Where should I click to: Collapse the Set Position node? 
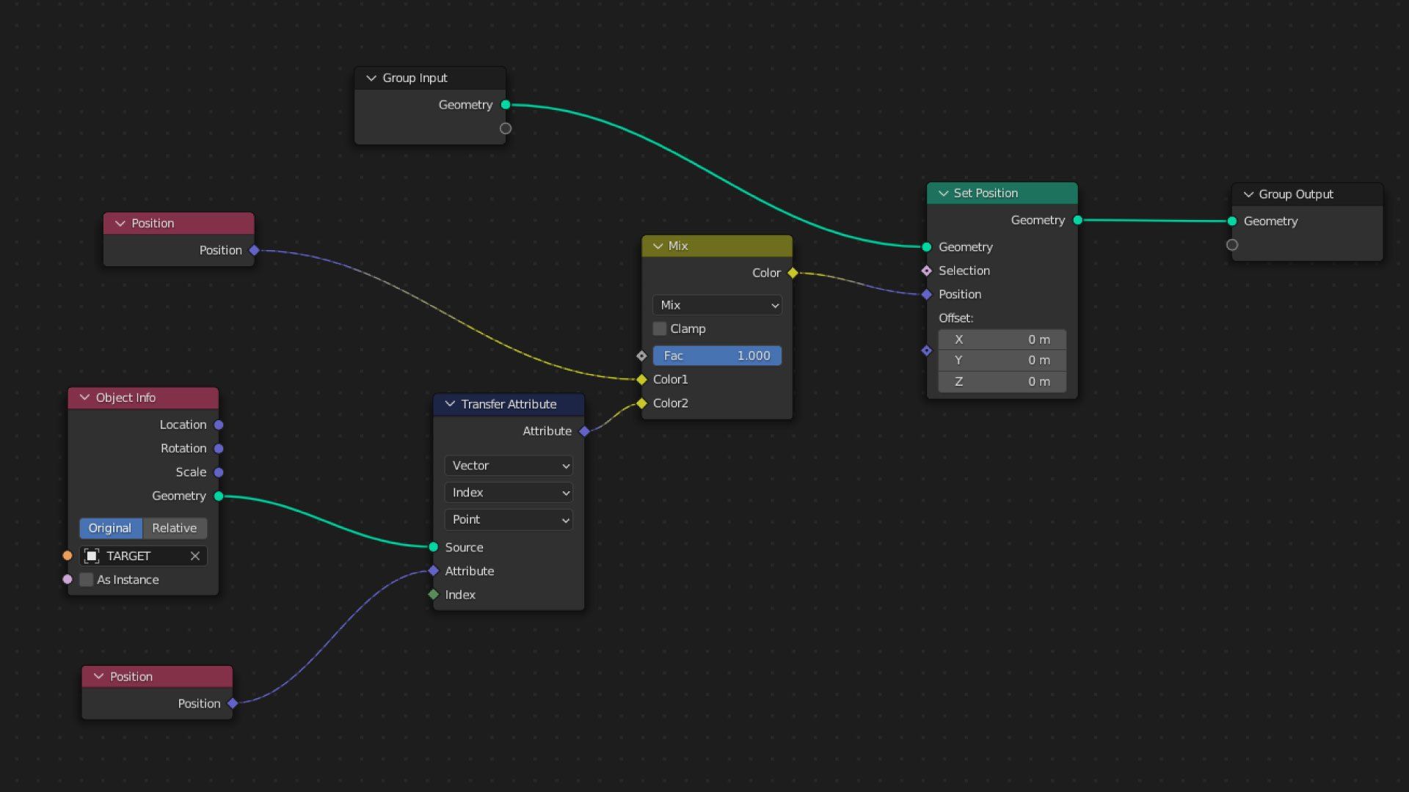click(943, 194)
